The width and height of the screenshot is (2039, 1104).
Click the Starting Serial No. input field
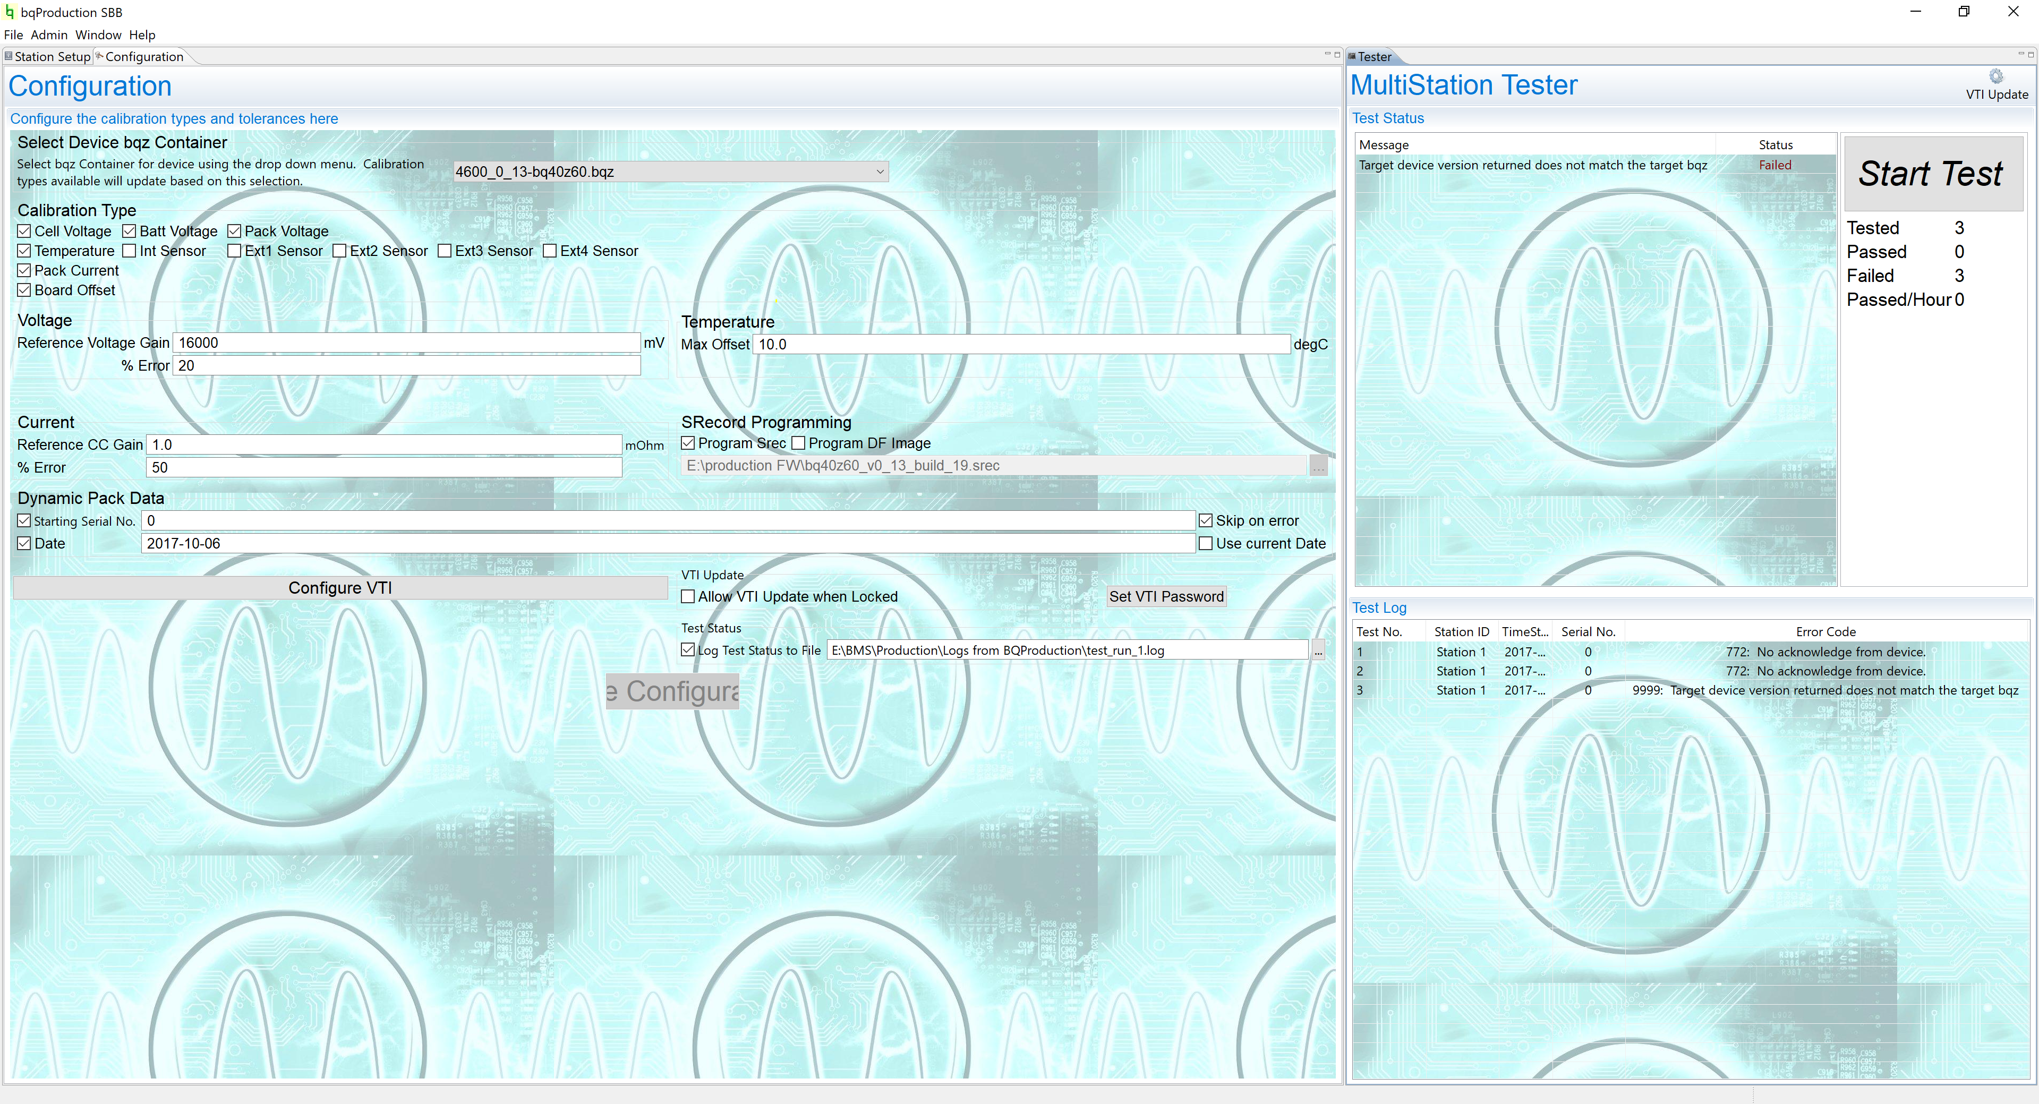coord(668,521)
